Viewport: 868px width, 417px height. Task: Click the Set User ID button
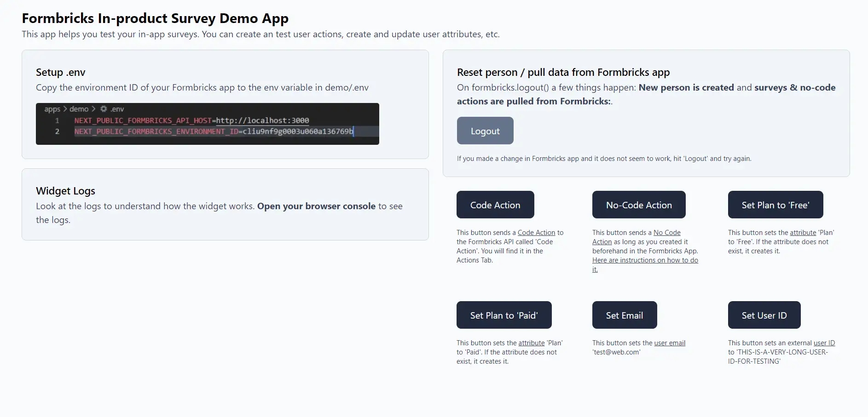pos(764,315)
